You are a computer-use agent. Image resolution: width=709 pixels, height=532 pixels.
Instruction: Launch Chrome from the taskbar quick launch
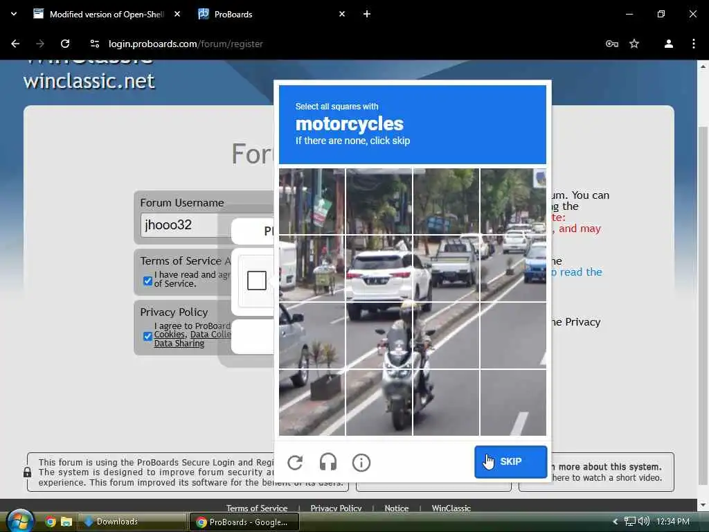click(50, 522)
